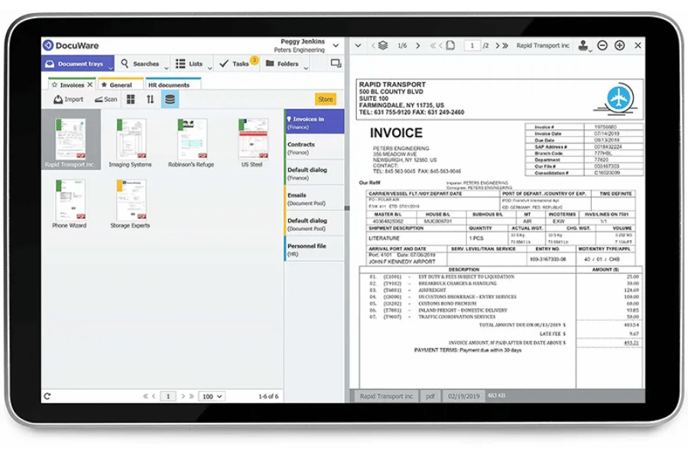
Task: Go to previous page in tray pager
Action: [x=154, y=396]
